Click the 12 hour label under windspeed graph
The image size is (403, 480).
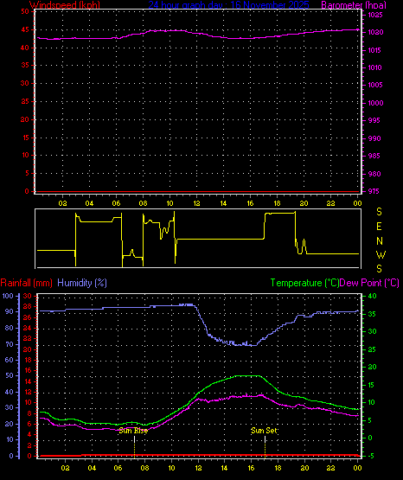196,203
